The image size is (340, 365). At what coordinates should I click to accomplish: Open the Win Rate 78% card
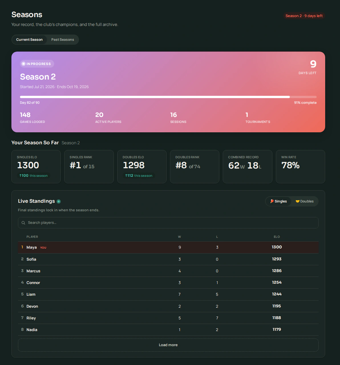pyautogui.click(x=300, y=167)
